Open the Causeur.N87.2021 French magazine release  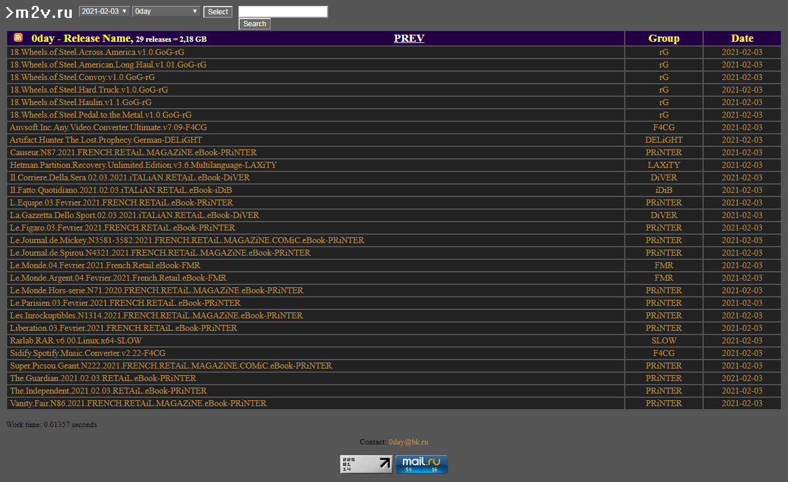tap(133, 152)
